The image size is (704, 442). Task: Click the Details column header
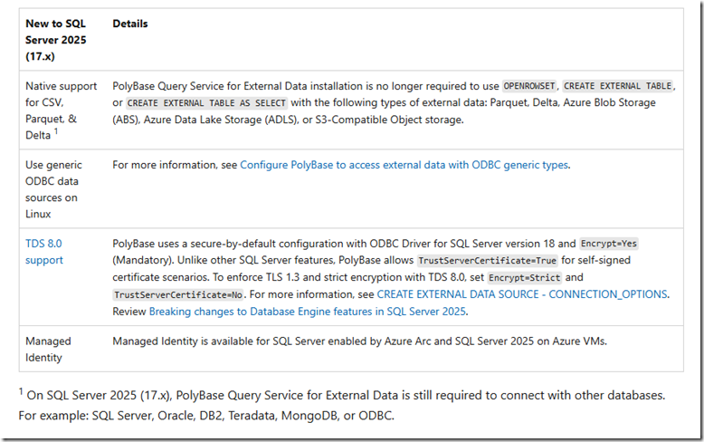(130, 24)
